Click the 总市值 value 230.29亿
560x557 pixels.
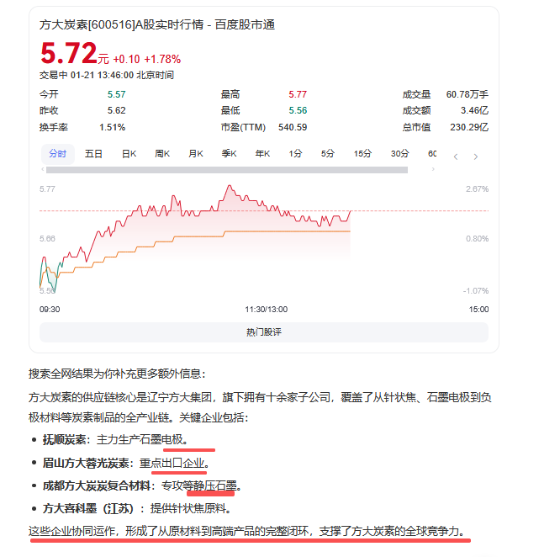(x=469, y=128)
